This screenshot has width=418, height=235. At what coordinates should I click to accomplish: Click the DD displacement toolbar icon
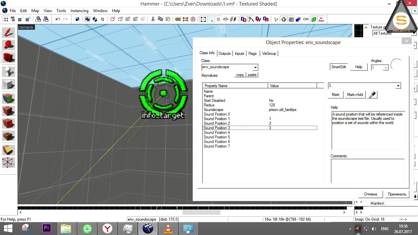pyautogui.click(x=243, y=19)
